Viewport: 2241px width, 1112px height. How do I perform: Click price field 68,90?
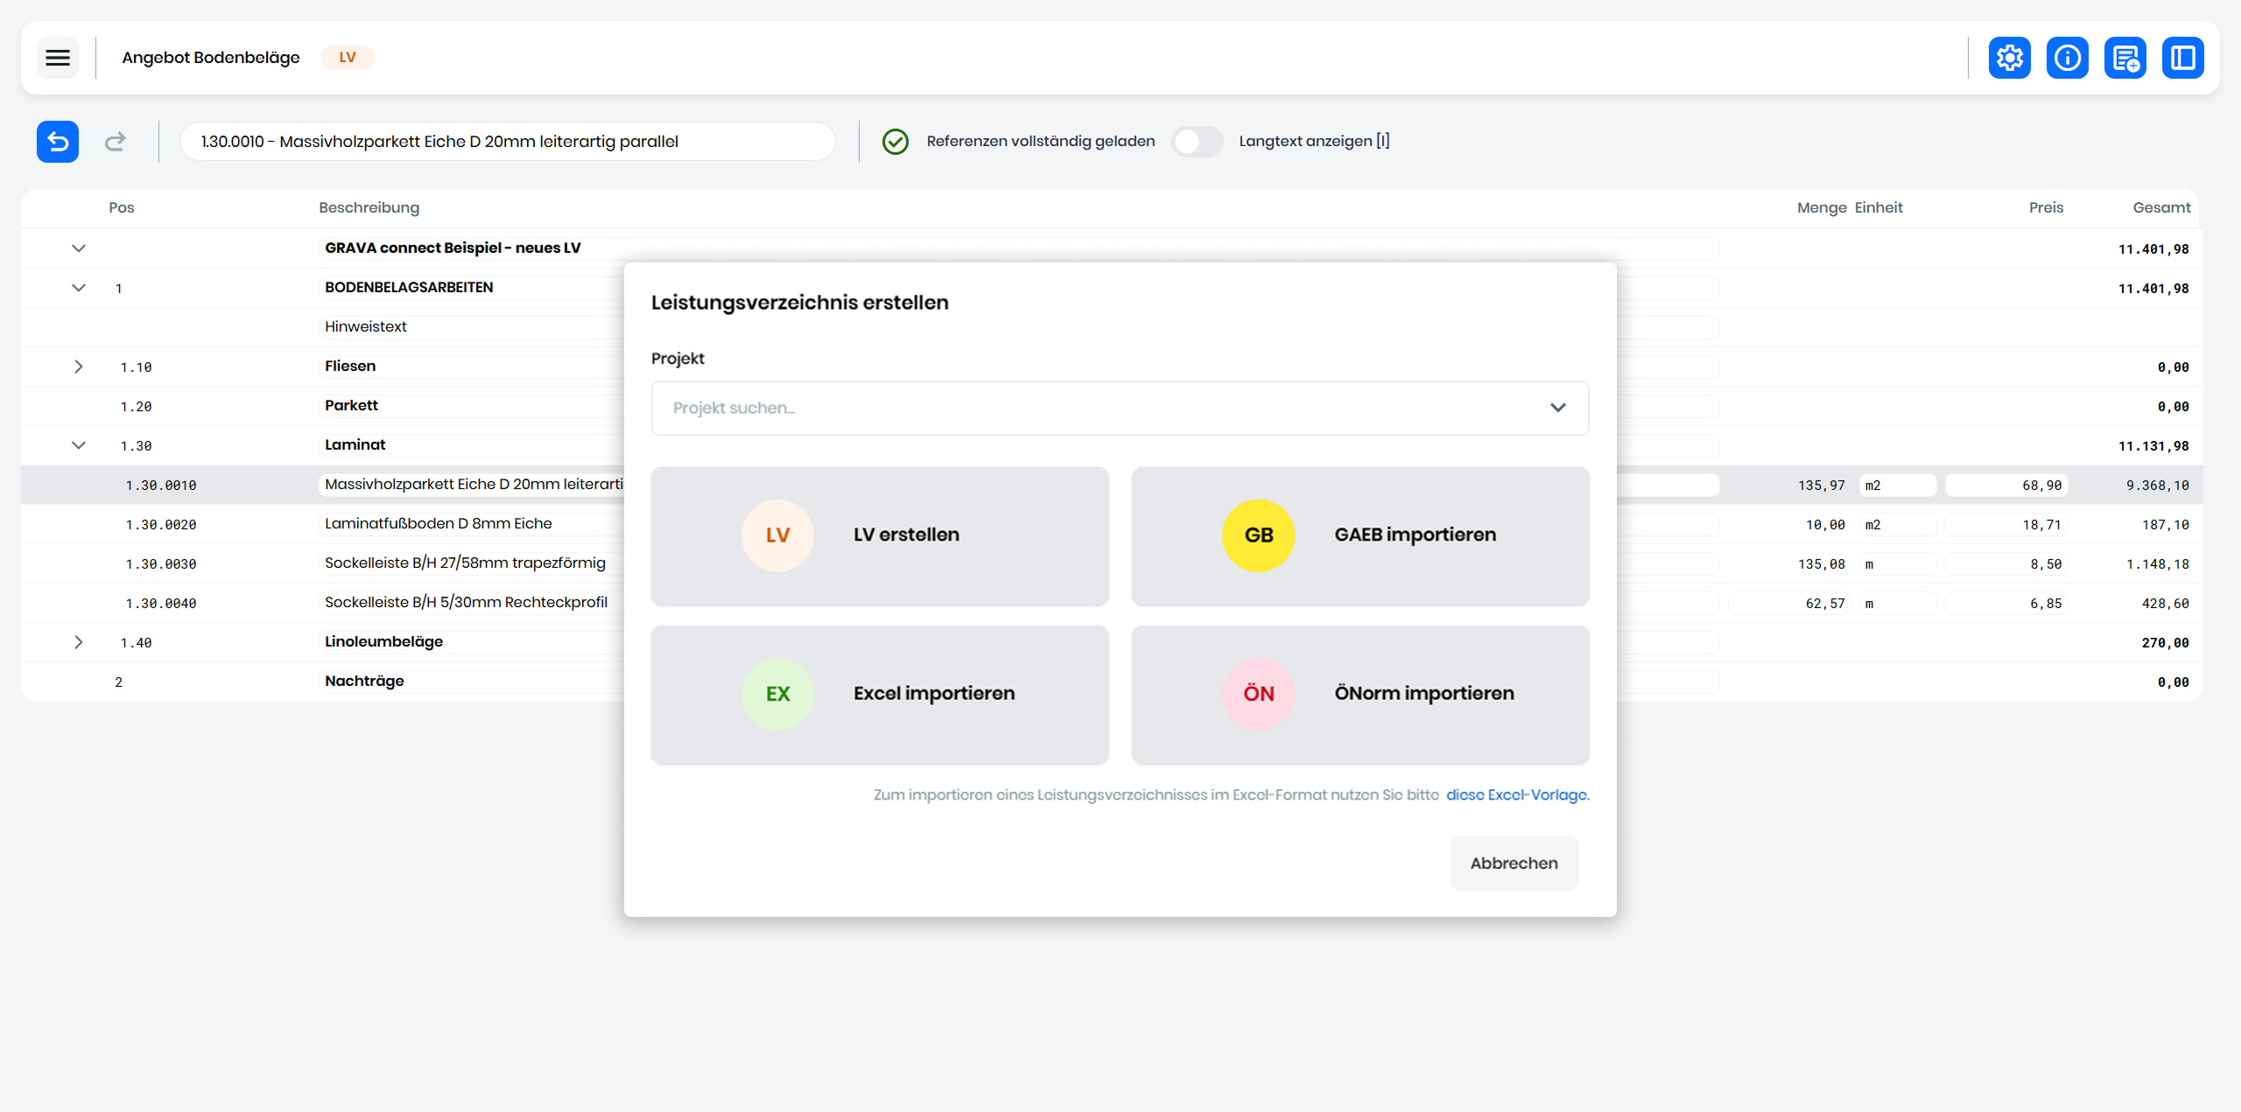[2006, 485]
